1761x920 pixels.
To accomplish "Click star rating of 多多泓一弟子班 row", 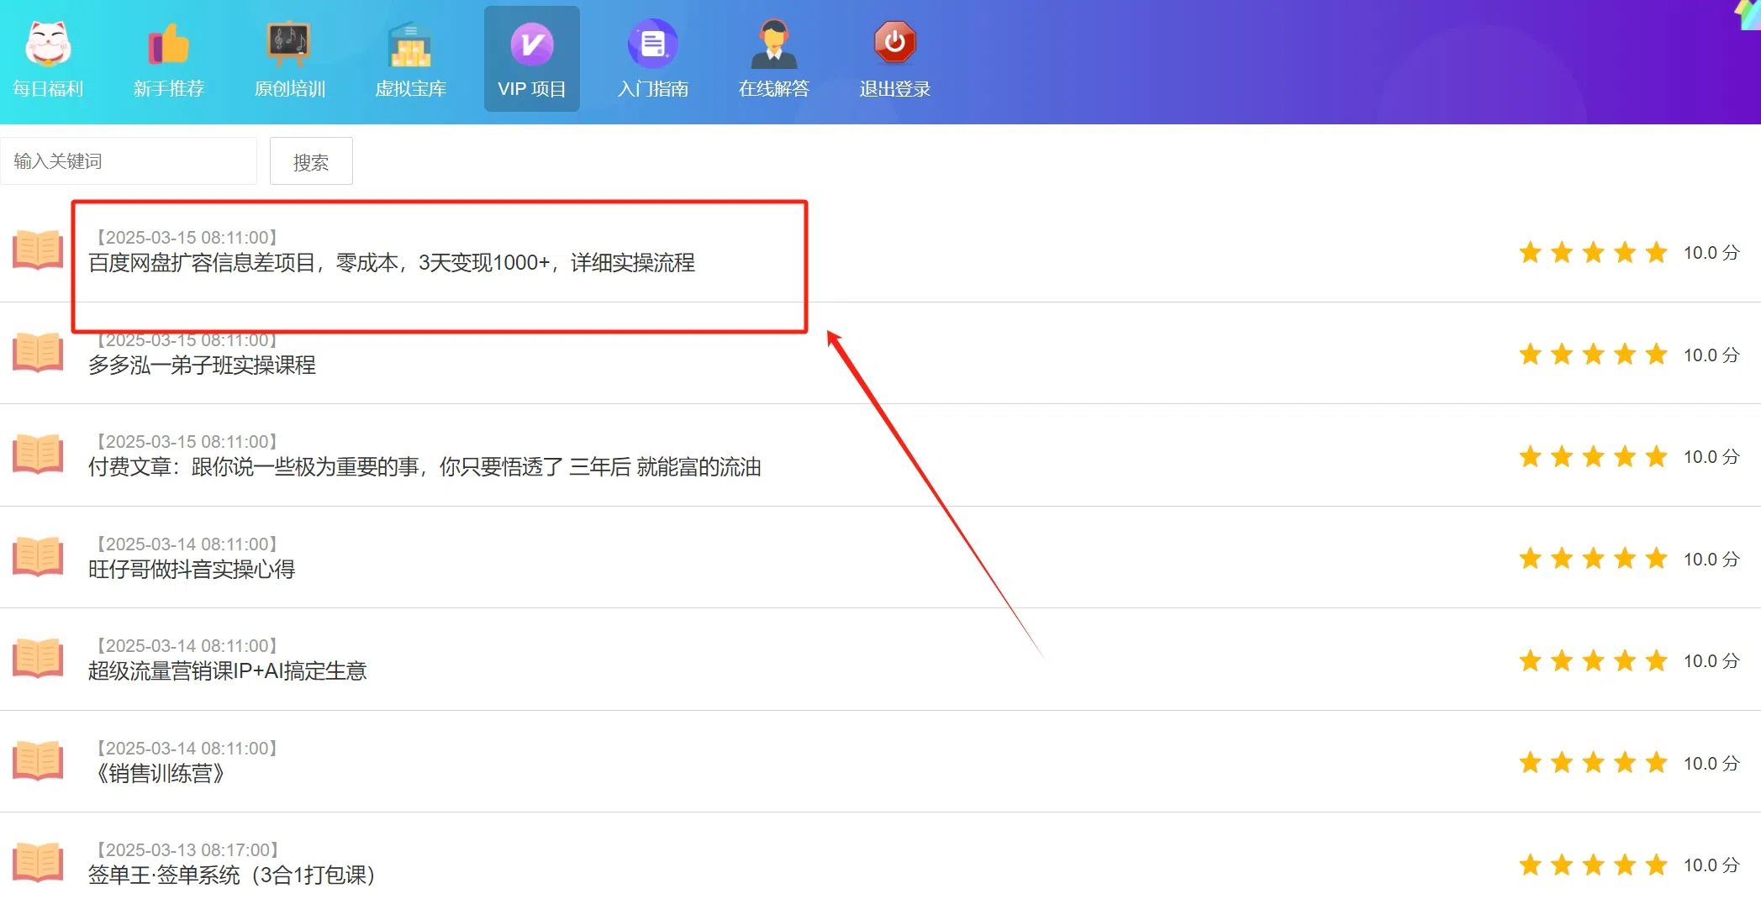I will tap(1593, 355).
